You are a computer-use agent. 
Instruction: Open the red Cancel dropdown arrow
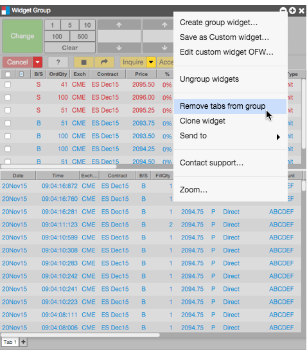click(x=38, y=62)
